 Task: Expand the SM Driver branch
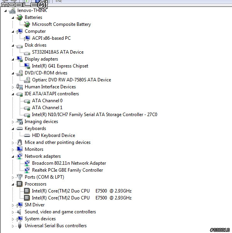[x=13, y=205]
